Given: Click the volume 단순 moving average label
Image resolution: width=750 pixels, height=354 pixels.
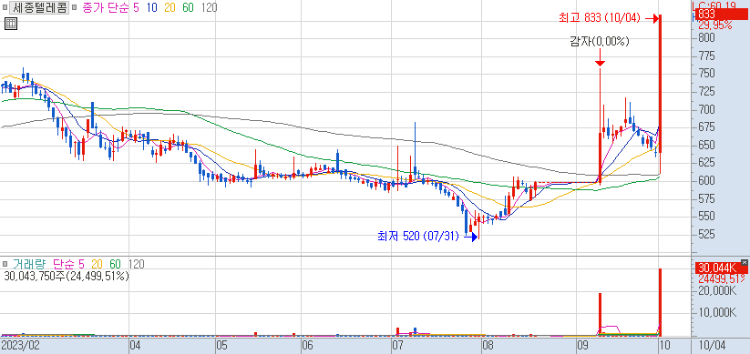Looking at the screenshot, I should pyautogui.click(x=64, y=264).
